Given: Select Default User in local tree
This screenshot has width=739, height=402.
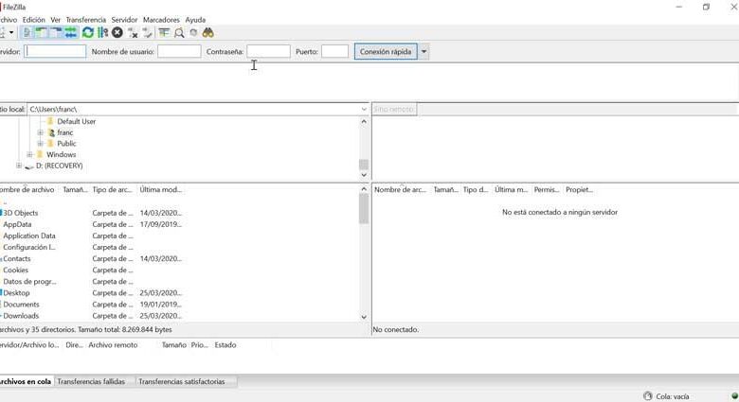Looking at the screenshot, I should (x=77, y=121).
